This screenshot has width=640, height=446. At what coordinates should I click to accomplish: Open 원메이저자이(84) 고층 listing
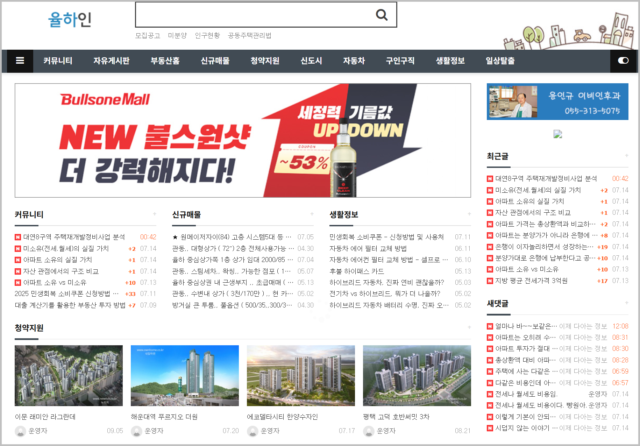[232, 237]
